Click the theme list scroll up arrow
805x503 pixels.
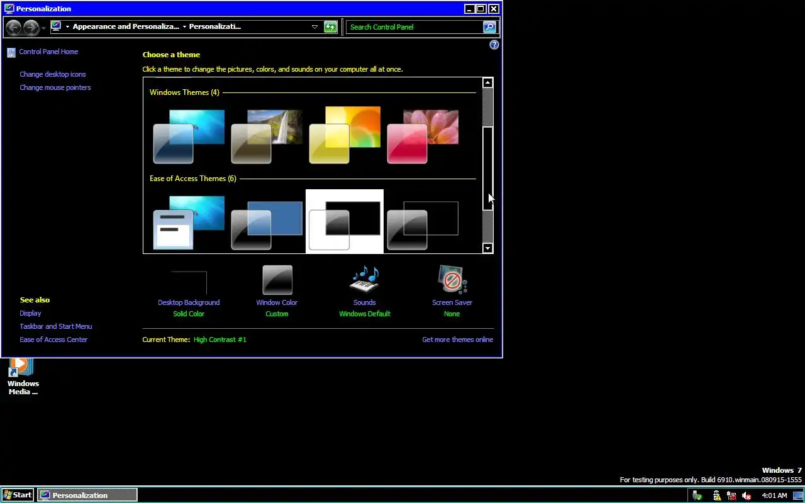point(487,83)
